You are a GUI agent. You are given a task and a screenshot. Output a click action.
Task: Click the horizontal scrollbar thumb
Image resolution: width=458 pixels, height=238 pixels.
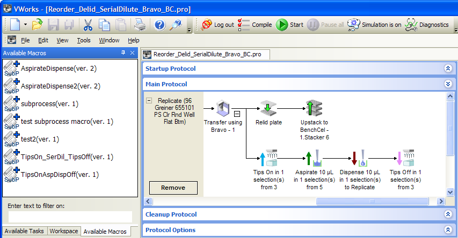pos(372,201)
